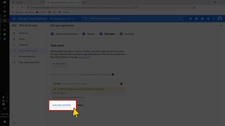The width and height of the screenshot is (225, 126).
Task: Expand the search bar dropdown arrow
Action: click(x=180, y=19)
